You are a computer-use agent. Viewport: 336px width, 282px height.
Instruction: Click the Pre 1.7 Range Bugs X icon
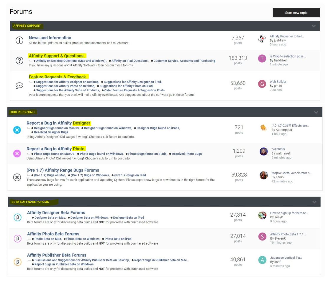point(17,177)
